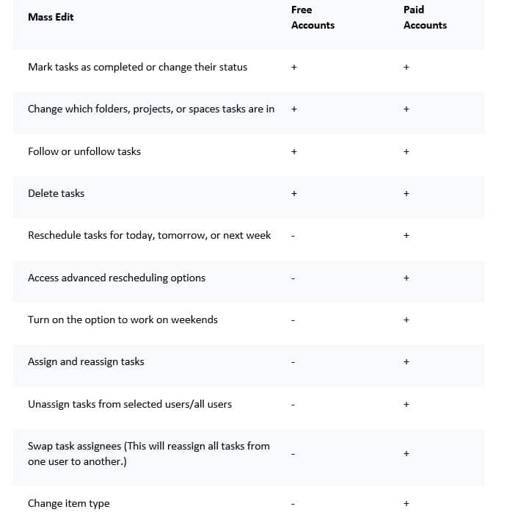Image resolution: width=518 pixels, height=523 pixels.
Task: Click Free Accounts minus sign for Assign and reassign tasks
Action: pyautogui.click(x=293, y=362)
